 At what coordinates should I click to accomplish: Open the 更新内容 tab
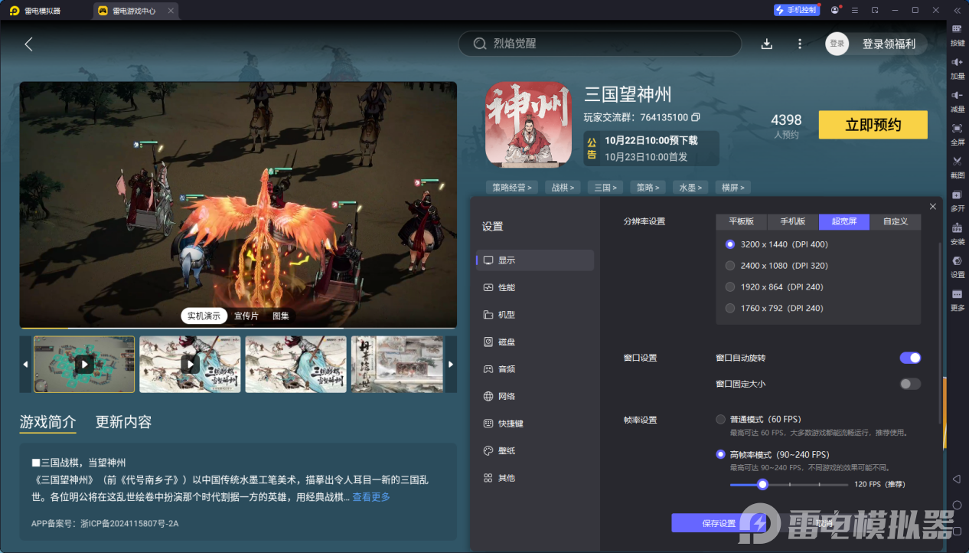click(x=122, y=423)
